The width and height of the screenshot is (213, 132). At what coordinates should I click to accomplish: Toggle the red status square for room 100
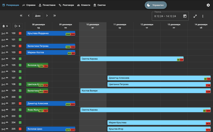coord(20,33)
